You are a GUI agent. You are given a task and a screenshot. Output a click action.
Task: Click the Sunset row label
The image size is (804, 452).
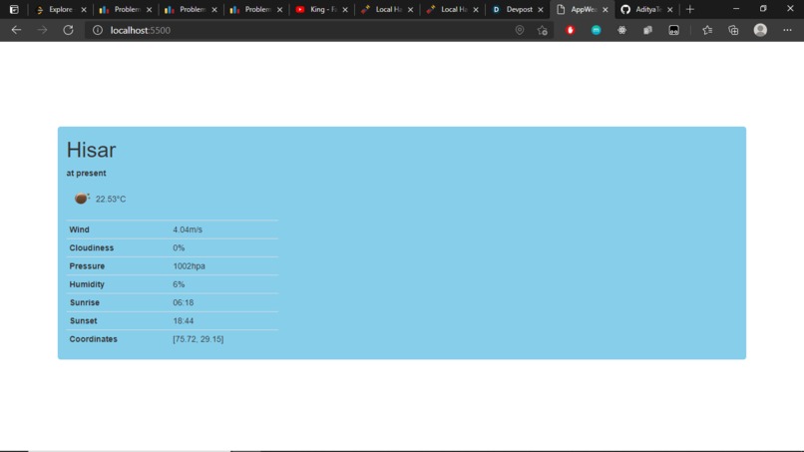83,320
